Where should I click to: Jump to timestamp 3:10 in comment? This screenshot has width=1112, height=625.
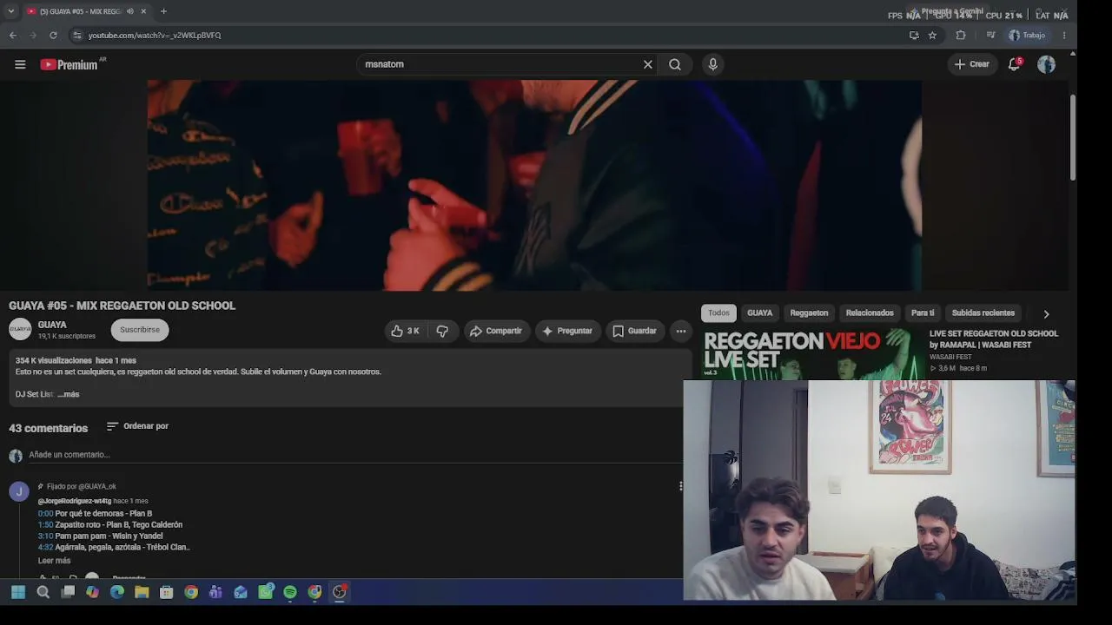[45, 536]
